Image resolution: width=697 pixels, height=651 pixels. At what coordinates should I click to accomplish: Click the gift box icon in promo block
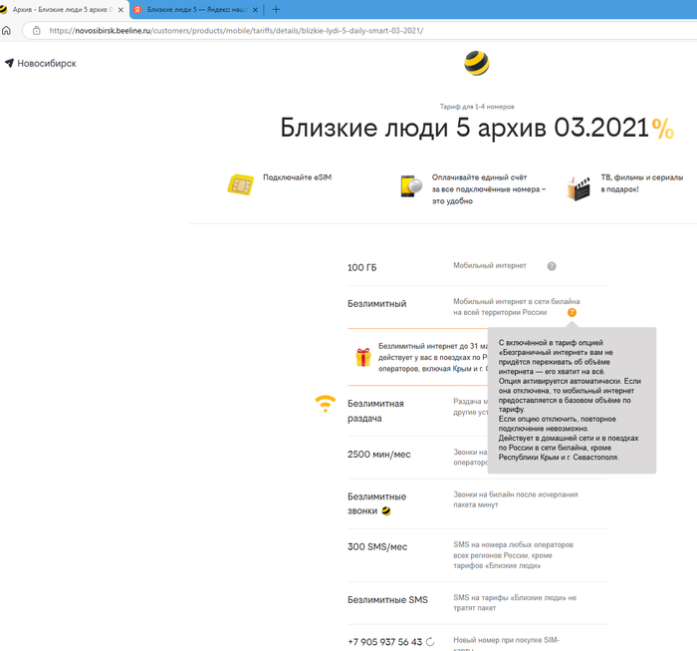362,356
